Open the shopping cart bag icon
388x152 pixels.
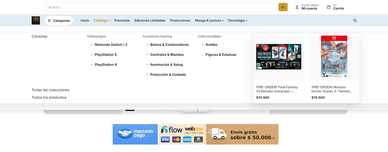[x=329, y=7]
